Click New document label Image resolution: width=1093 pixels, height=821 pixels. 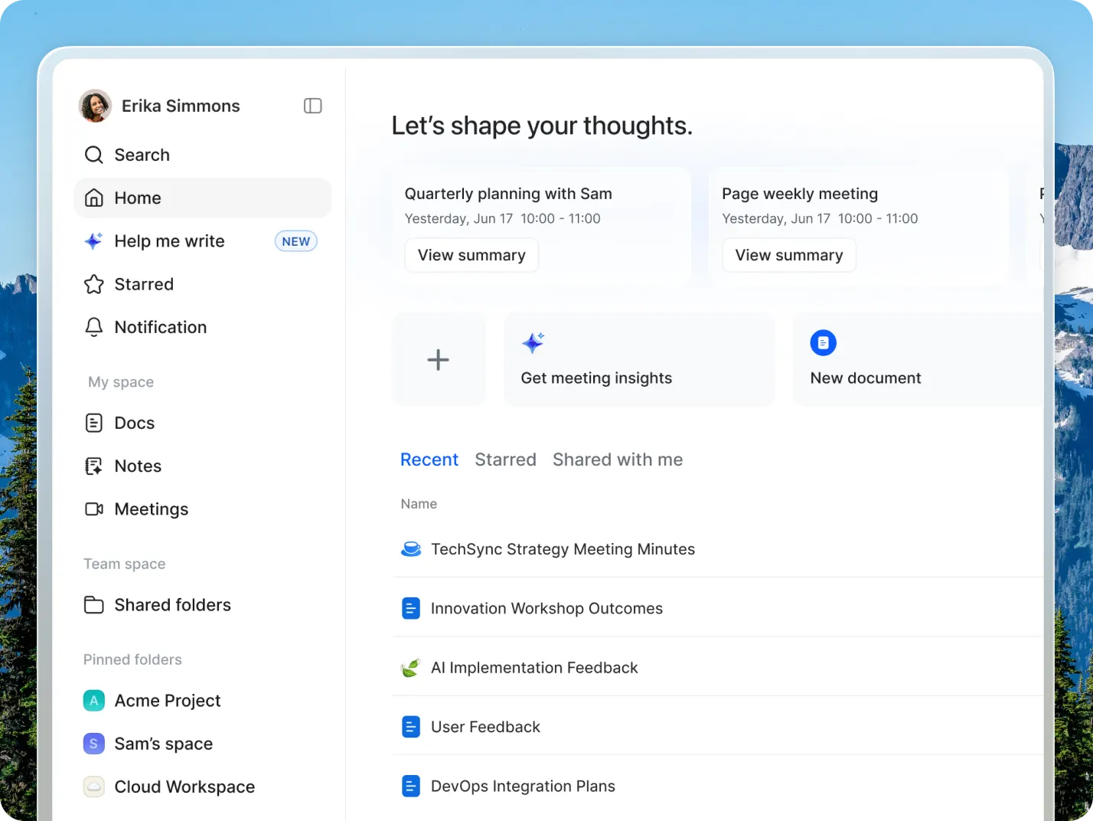866,378
